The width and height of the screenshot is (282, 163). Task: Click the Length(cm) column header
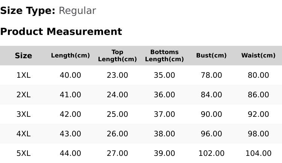coord(70,55)
